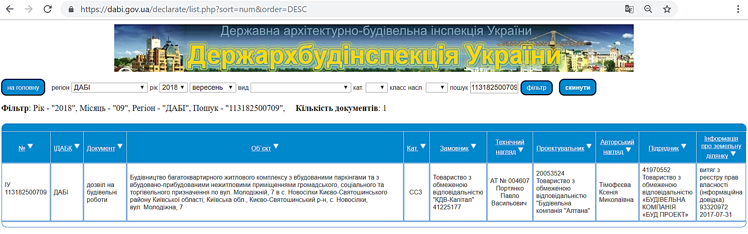Sort by the Кат. column header link
748x234 pixels.
(x=412, y=148)
